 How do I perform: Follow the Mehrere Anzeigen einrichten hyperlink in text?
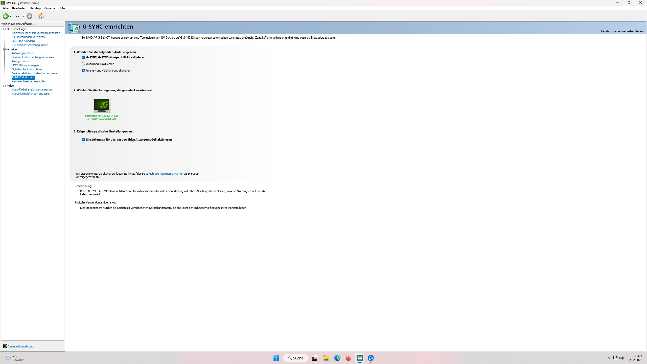click(x=166, y=174)
